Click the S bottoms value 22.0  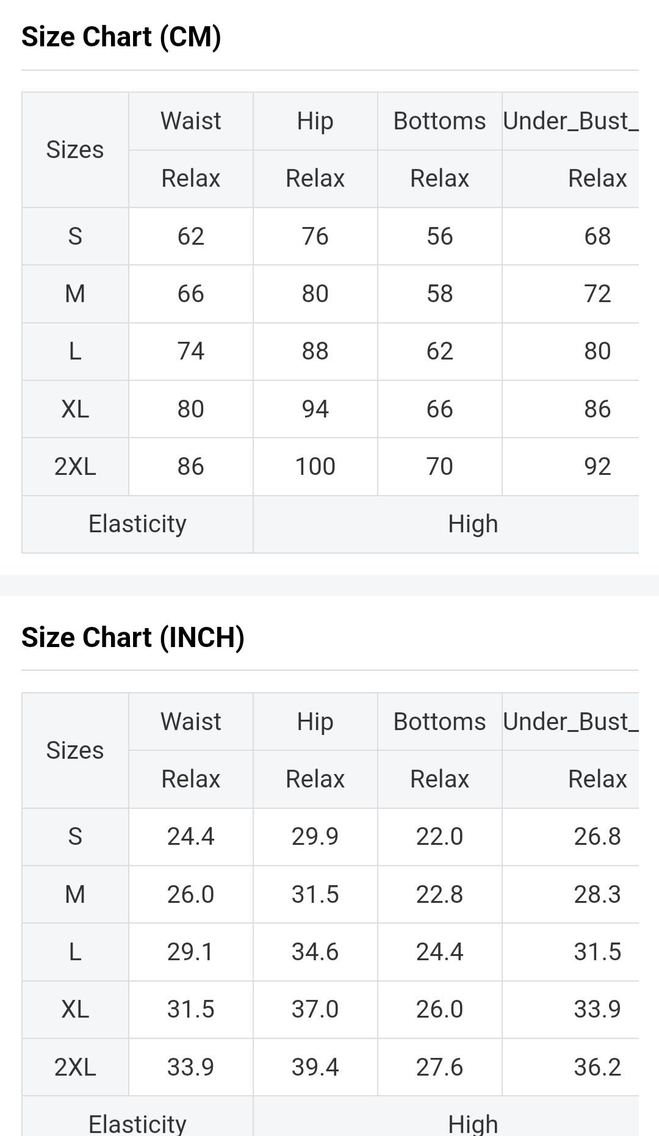439,836
